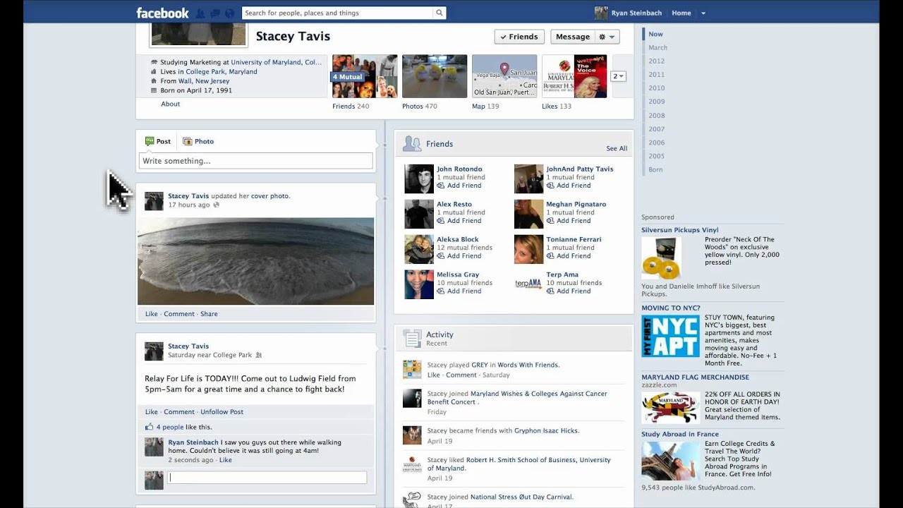Image resolution: width=903 pixels, height=508 pixels.
Task: Open National Stress Out Day Carnival link
Action: (x=521, y=497)
